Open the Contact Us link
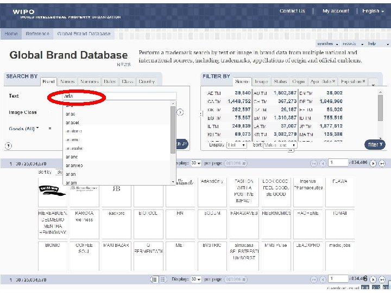This screenshot has height=293, width=391. pyautogui.click(x=292, y=11)
